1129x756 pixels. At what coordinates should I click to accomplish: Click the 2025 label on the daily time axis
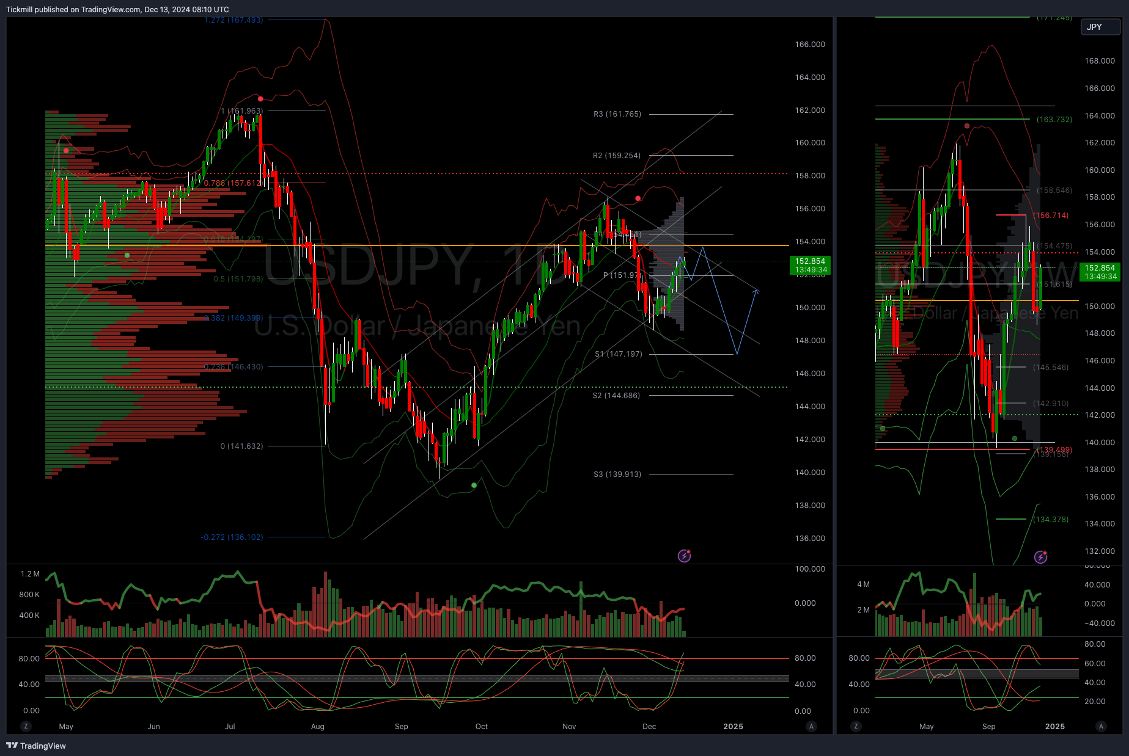tap(734, 727)
